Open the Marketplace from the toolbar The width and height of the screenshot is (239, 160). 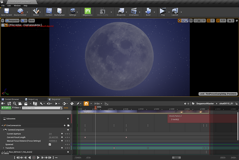[x=59, y=11]
